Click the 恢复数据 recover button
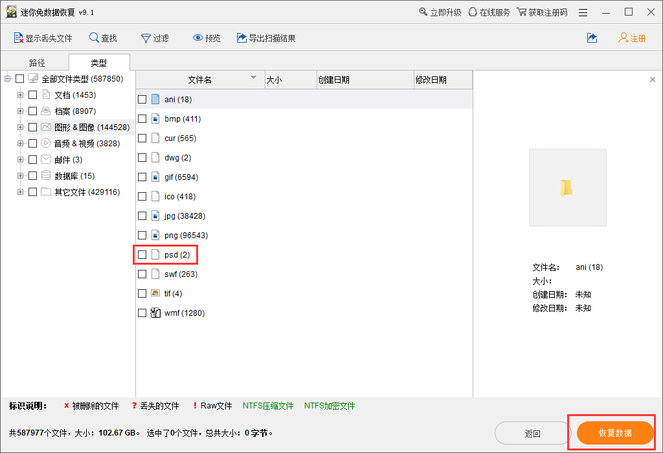Screen dimensions: 663x453 (615, 433)
